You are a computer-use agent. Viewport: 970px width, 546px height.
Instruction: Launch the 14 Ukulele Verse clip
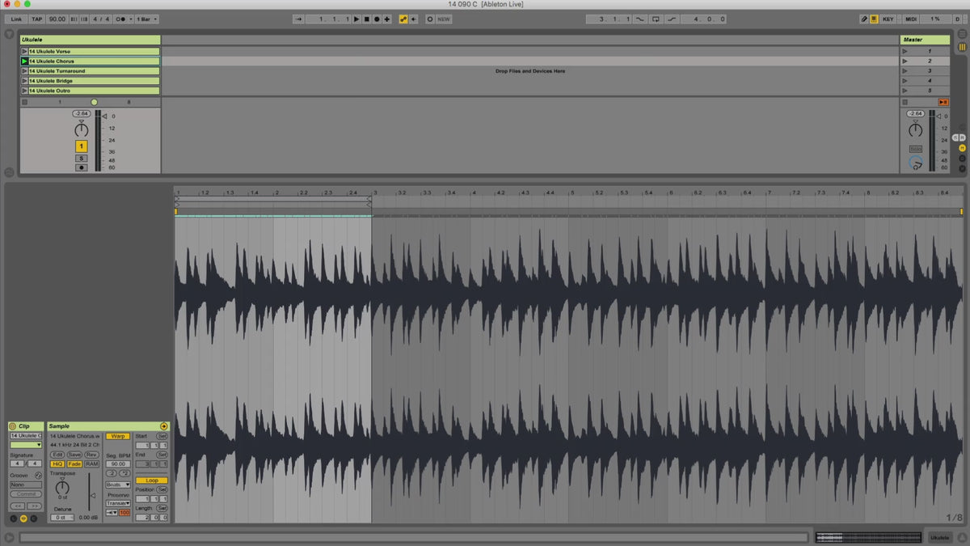[24, 52]
